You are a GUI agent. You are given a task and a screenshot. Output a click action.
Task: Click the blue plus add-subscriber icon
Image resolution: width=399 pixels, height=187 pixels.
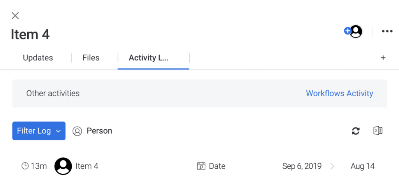click(x=347, y=31)
